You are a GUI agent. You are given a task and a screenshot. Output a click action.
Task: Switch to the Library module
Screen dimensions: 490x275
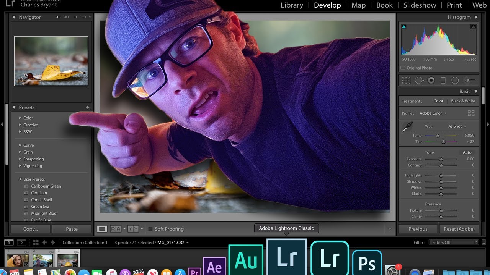tap(292, 5)
